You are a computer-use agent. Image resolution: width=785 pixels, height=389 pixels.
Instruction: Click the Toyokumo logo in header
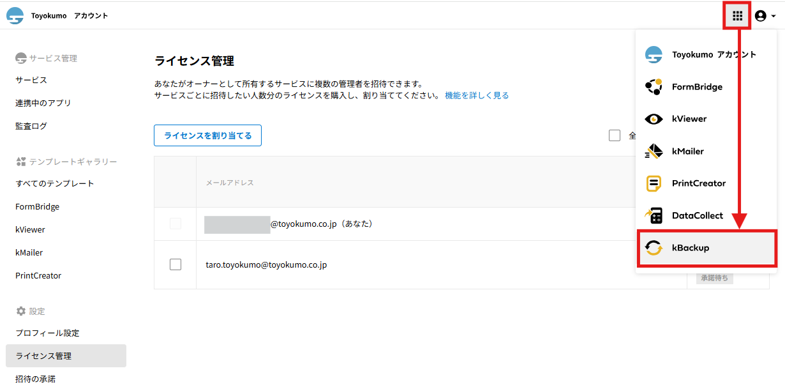point(15,16)
